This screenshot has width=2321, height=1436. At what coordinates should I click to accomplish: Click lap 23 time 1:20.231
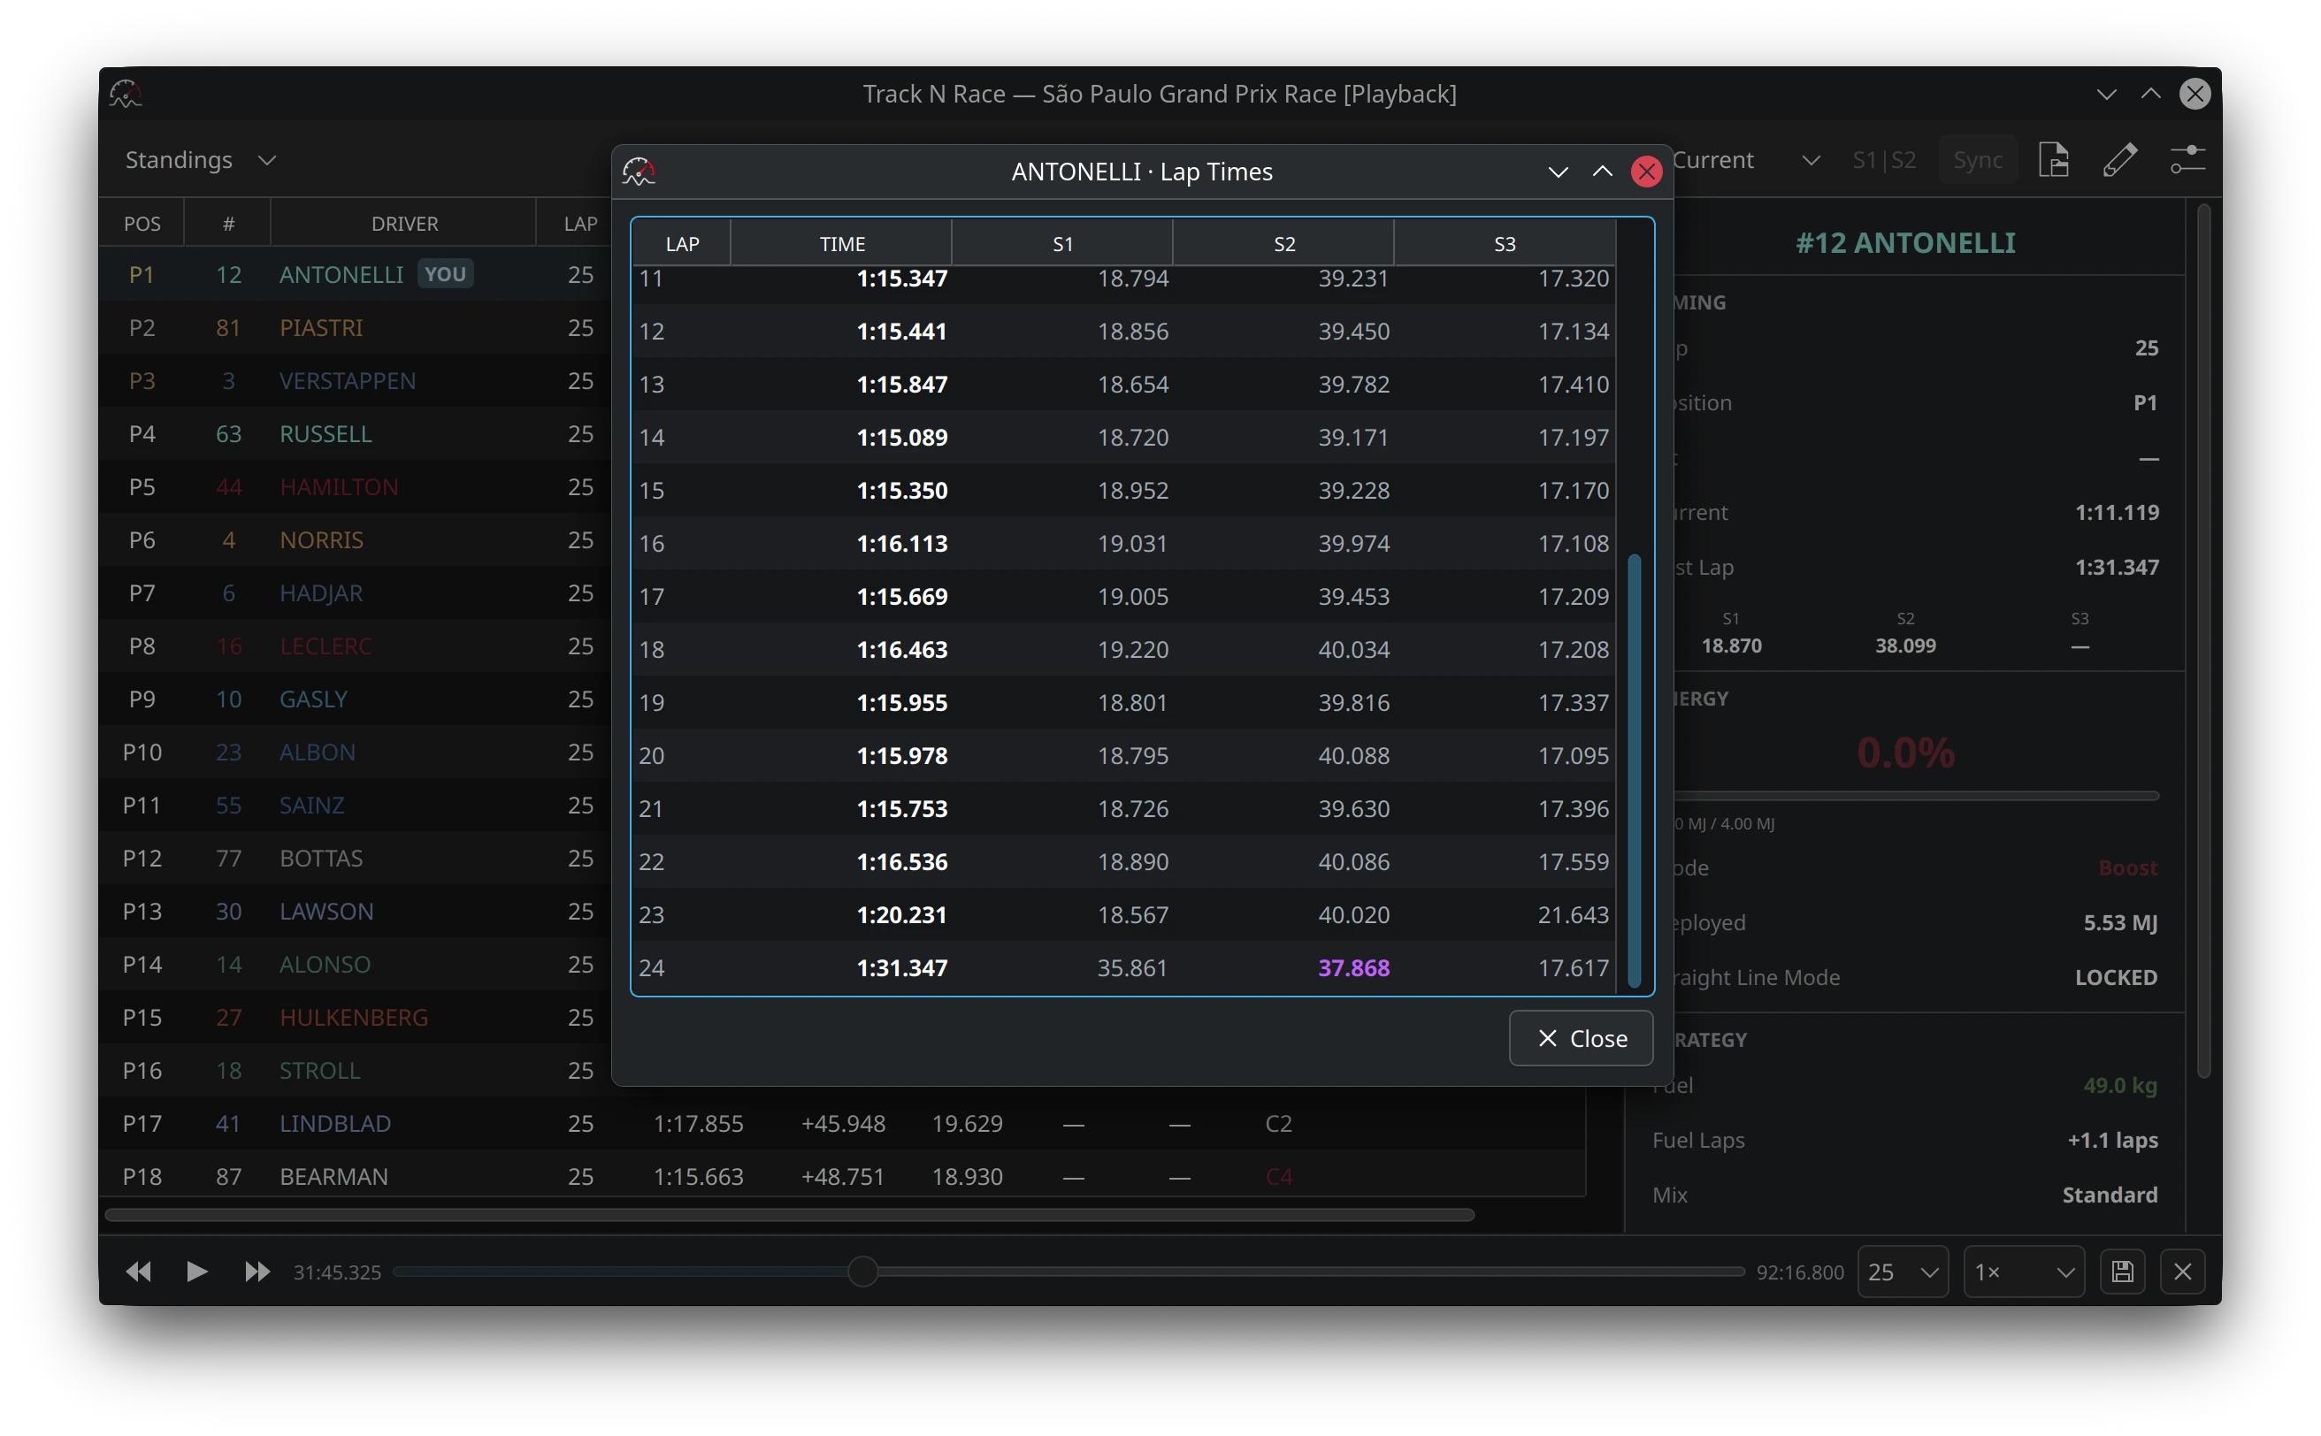click(901, 914)
